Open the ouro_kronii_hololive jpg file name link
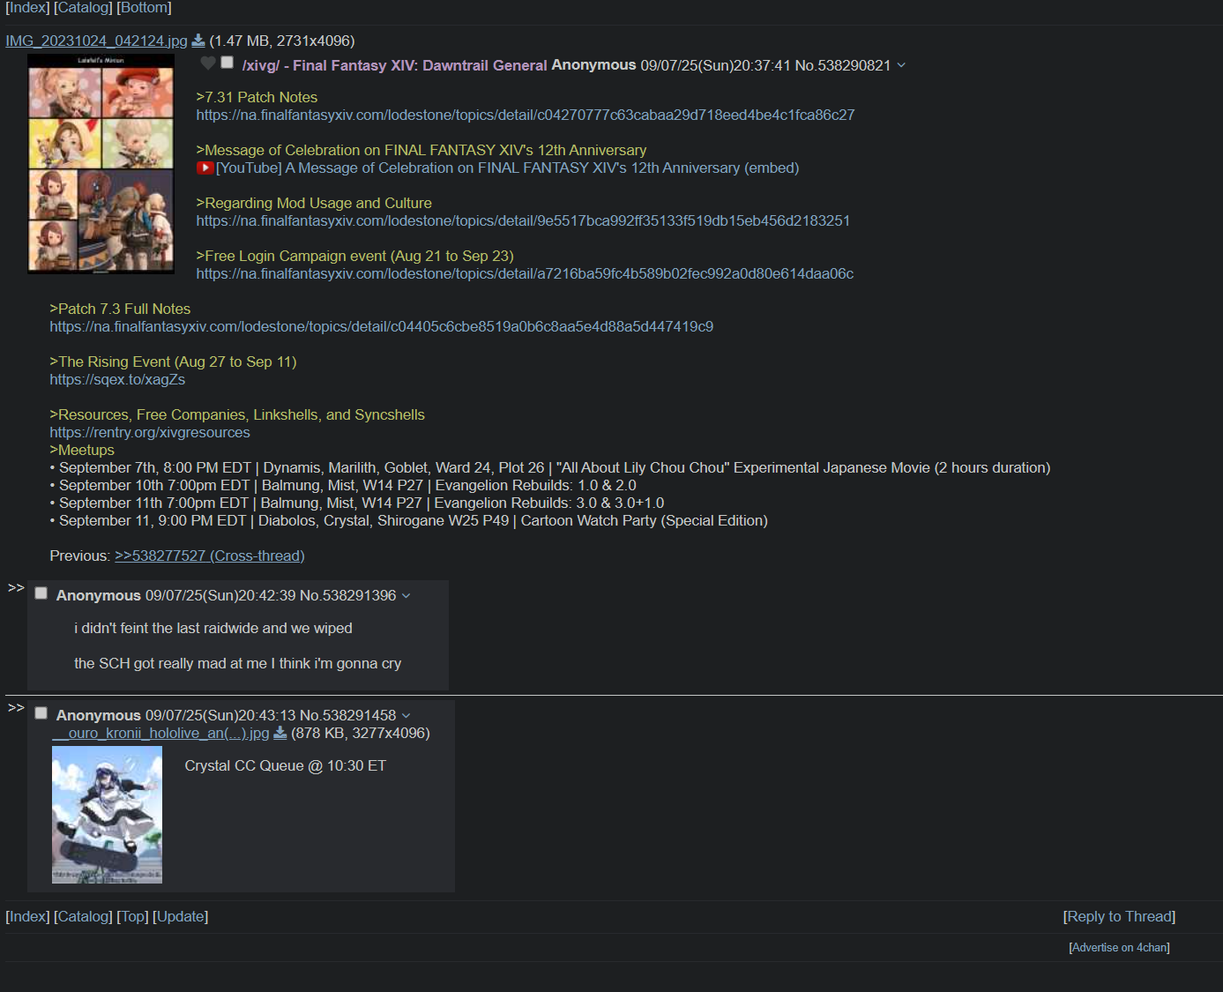This screenshot has width=1223, height=992. [160, 734]
